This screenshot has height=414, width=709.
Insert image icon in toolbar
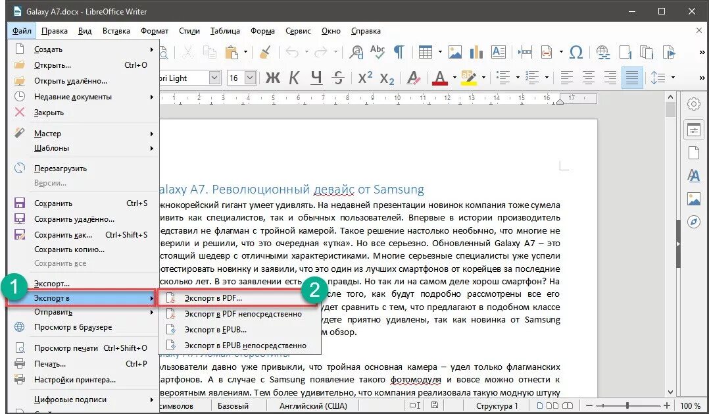455,52
